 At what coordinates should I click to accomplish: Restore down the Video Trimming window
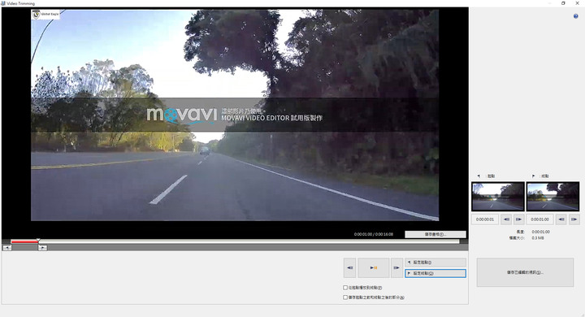point(563,3)
